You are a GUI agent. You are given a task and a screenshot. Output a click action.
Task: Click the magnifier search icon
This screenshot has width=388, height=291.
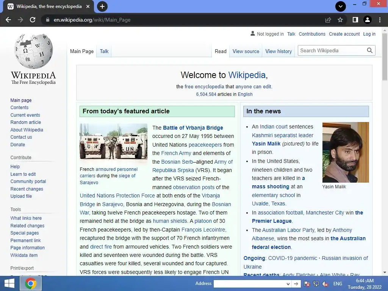pos(370,50)
